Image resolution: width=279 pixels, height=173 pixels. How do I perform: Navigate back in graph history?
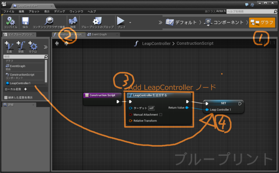pyautogui.click(x=57, y=43)
